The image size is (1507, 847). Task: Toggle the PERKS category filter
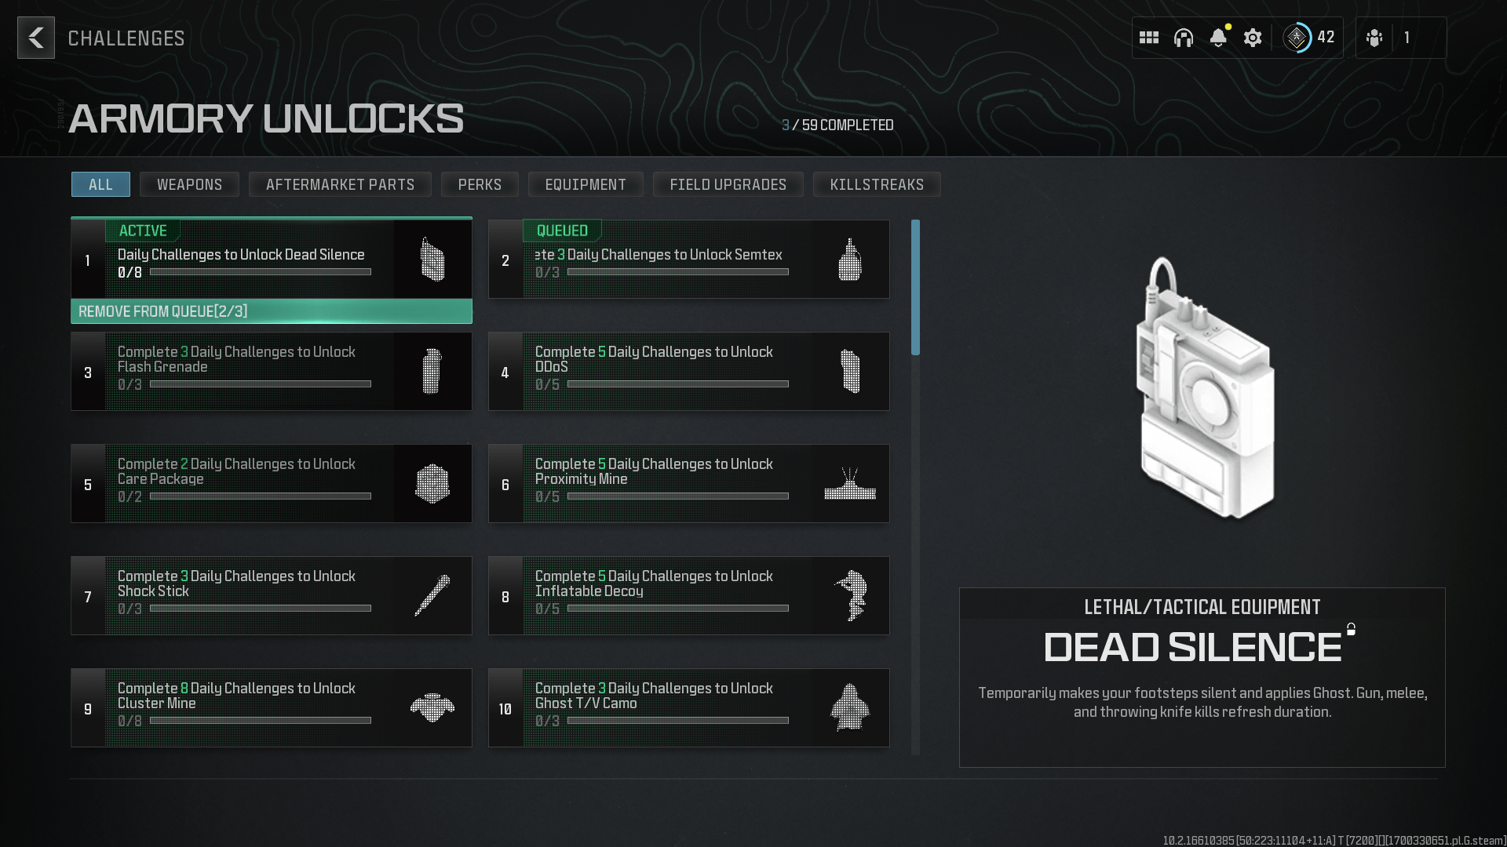coord(480,184)
